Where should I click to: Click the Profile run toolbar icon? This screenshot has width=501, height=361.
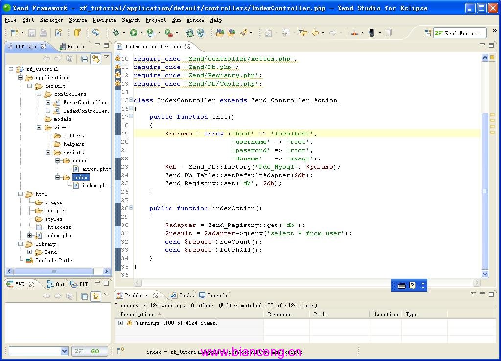pos(151,33)
